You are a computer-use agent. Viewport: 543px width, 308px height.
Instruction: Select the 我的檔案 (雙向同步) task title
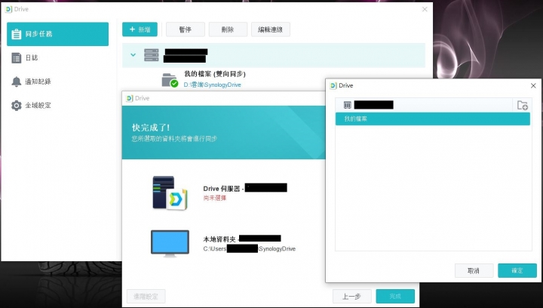tap(215, 74)
